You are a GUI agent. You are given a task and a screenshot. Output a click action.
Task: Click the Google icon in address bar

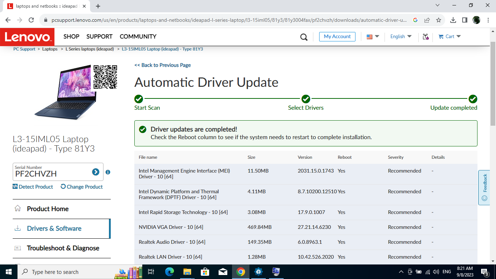[x=415, y=20]
